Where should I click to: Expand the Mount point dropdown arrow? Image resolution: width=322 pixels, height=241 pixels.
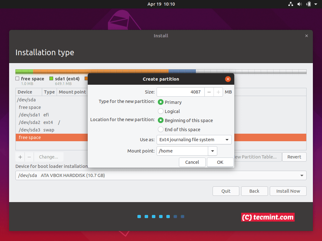coord(213,151)
